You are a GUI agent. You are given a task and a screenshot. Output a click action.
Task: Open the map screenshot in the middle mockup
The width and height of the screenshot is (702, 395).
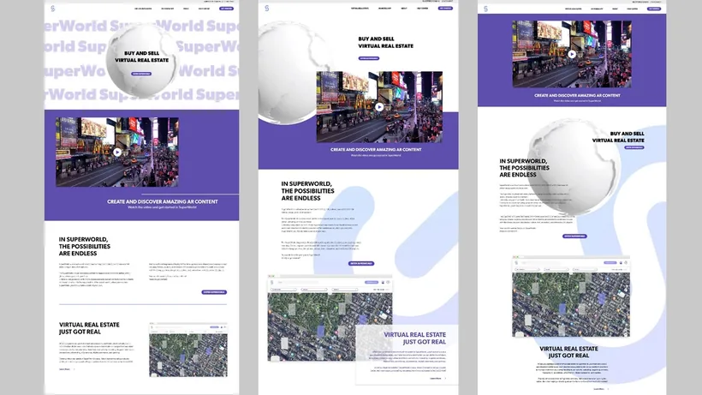pos(330,319)
